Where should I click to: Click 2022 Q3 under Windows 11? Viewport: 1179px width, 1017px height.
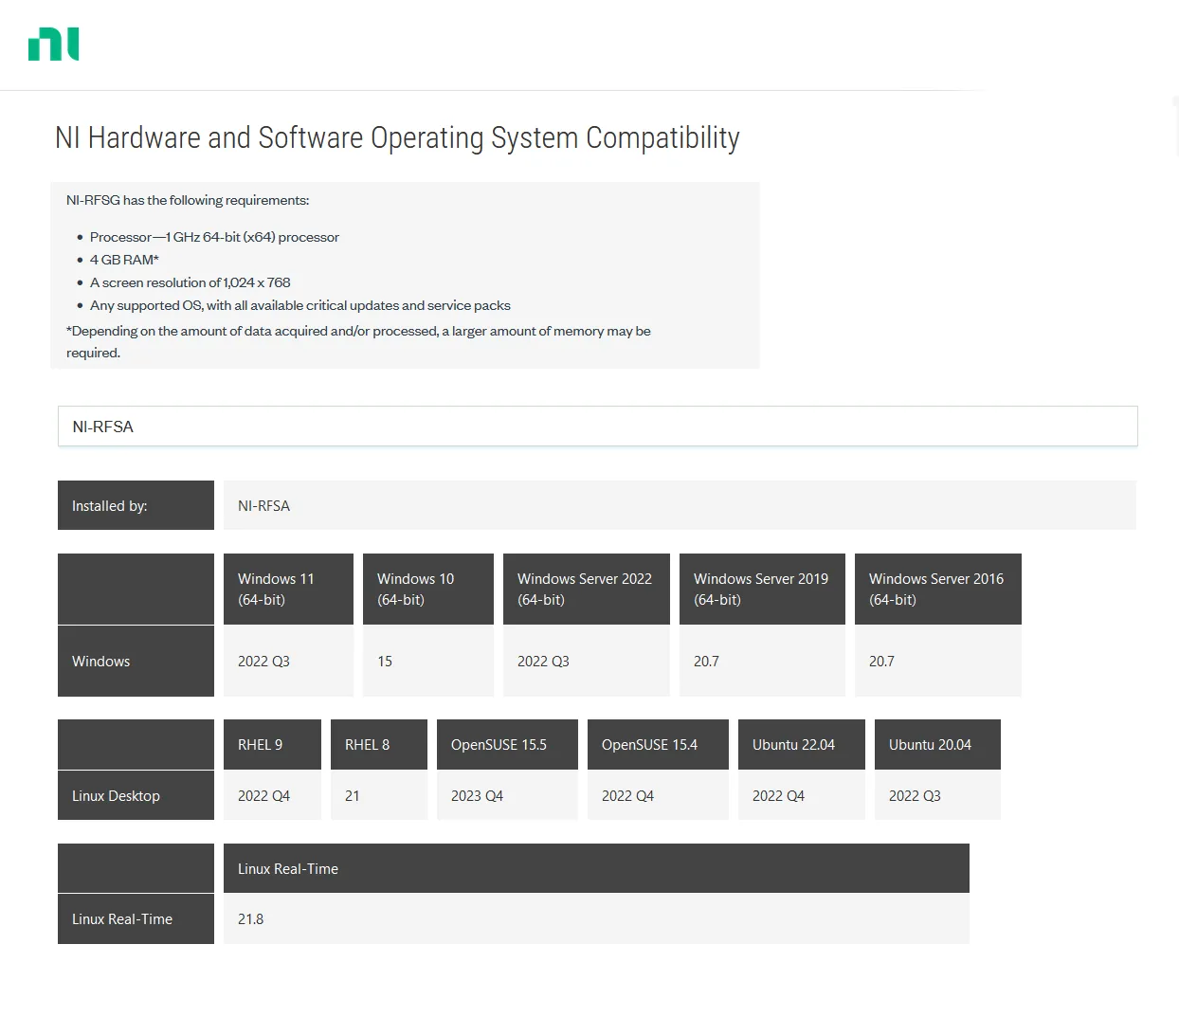point(288,661)
